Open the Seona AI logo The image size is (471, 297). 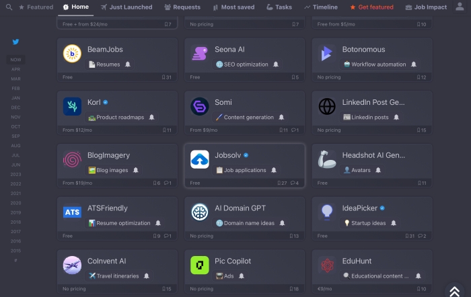[x=199, y=53]
